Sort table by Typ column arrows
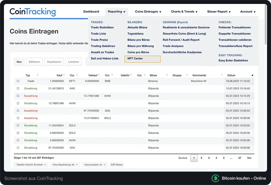 point(38,75)
